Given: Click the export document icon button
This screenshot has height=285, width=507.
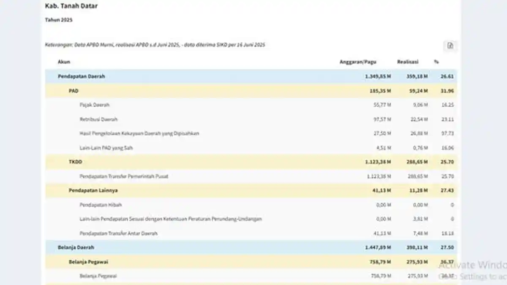Looking at the screenshot, I should 450,46.
